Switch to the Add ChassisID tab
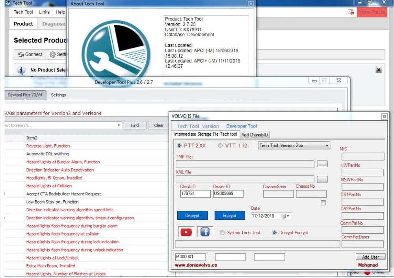Viewport: 394px width, 278px height. (x=255, y=134)
